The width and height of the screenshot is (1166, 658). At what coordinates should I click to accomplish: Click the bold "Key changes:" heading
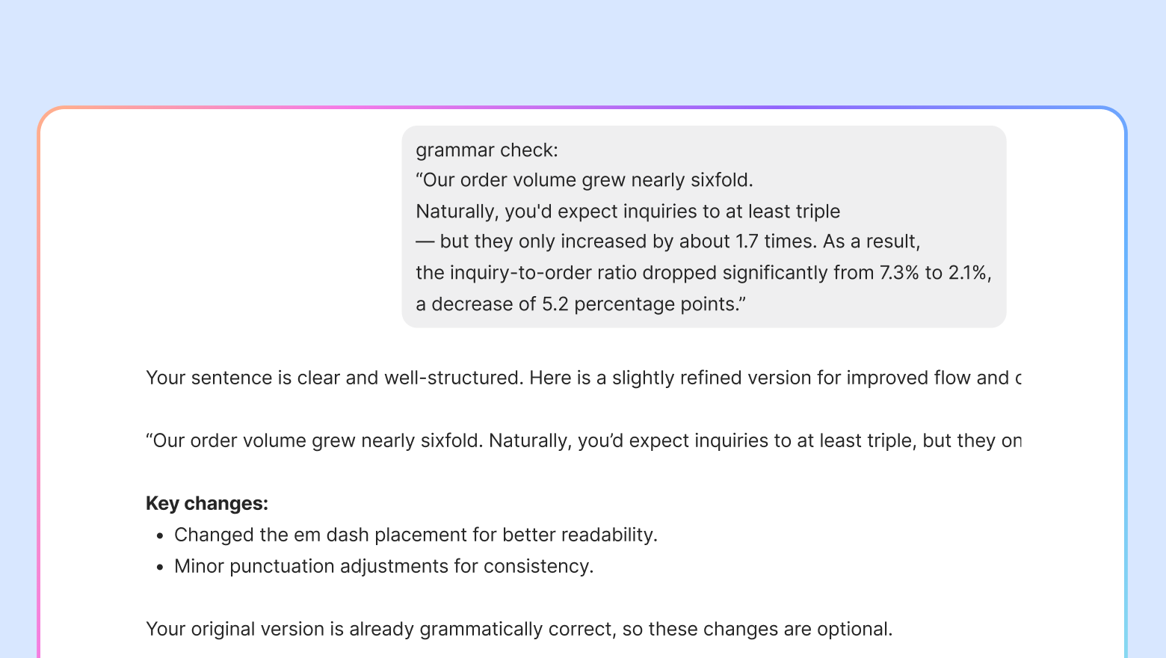207,503
